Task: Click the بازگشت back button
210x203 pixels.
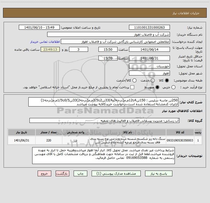Action: click(62, 174)
